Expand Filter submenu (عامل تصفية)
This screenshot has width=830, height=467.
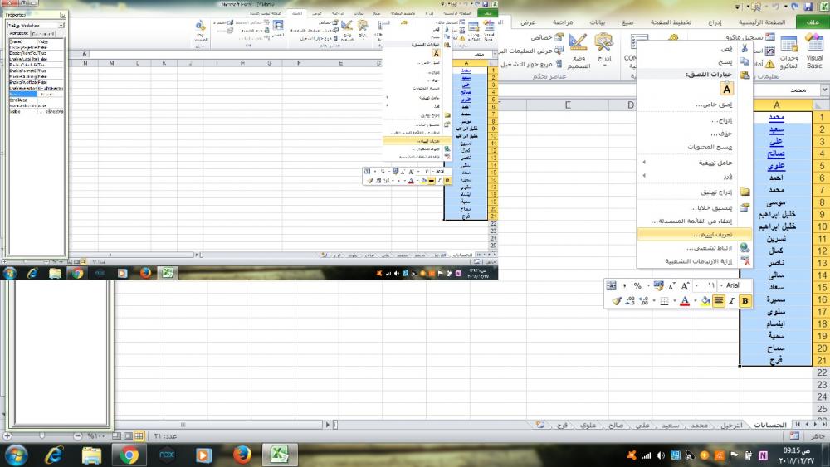(x=694, y=163)
